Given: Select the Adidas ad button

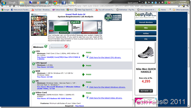Looking at the screenshot, I should tap(146, 34).
